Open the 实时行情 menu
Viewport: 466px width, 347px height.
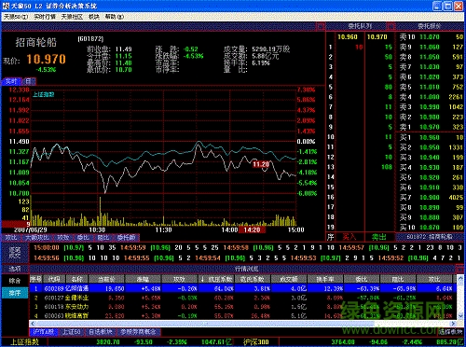click(45, 17)
